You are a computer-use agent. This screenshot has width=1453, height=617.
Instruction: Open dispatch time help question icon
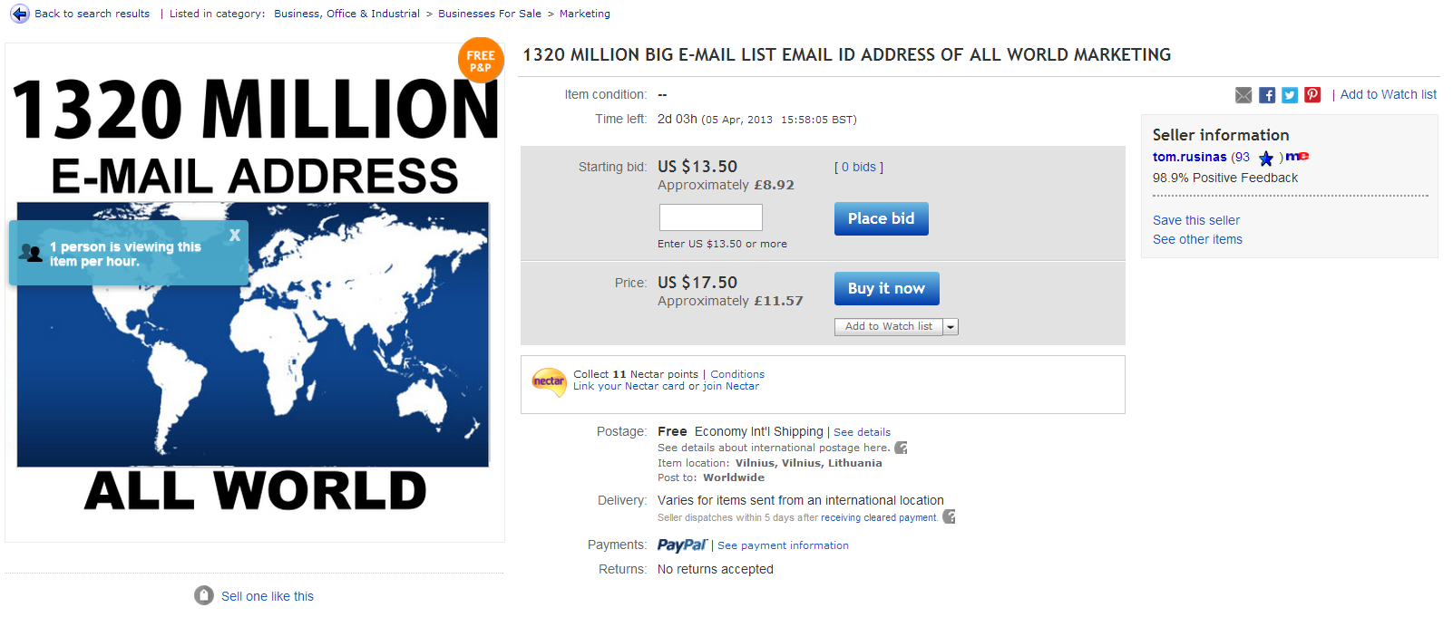(x=949, y=516)
